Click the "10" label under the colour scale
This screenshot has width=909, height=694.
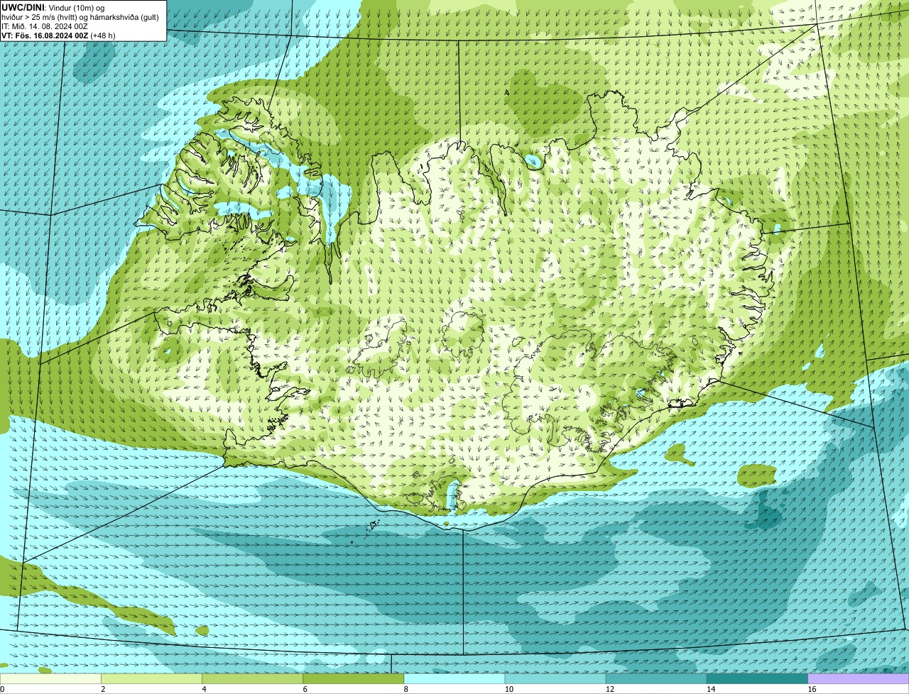(509, 689)
